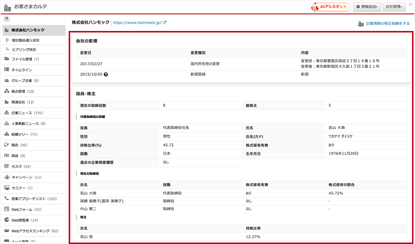Close the お客さまカルテ panel with X
This screenshot has width=415, height=244.
(411, 4)
